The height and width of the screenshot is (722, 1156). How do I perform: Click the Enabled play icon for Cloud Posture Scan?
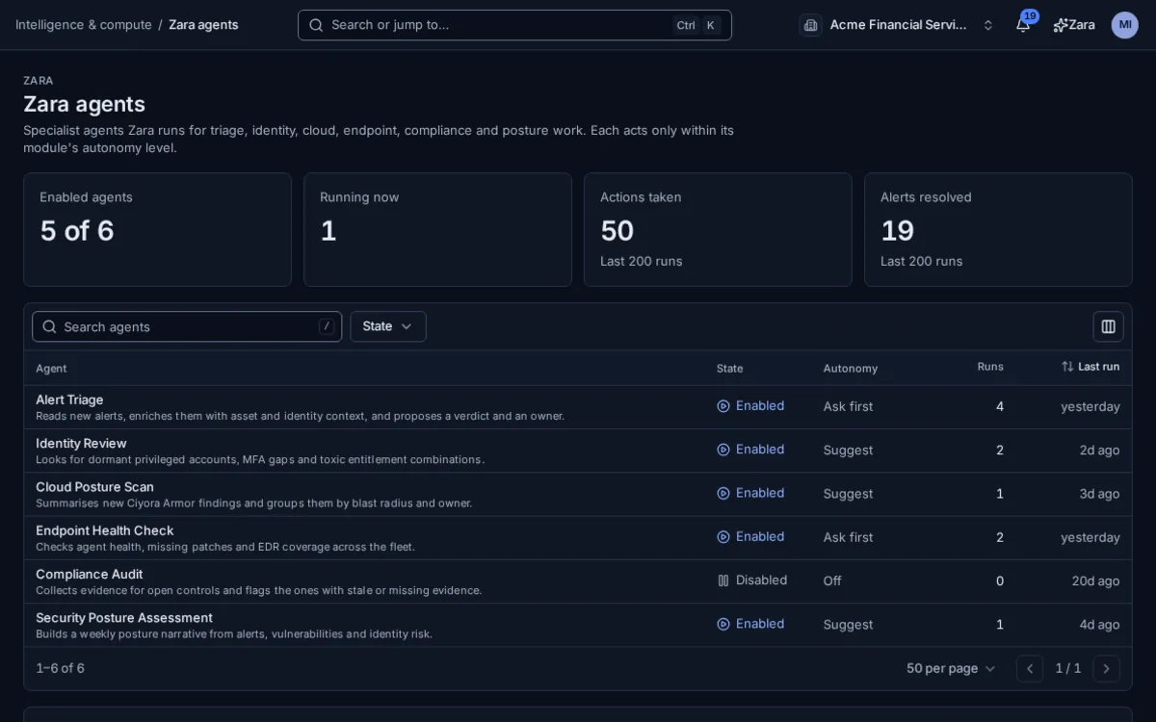click(x=723, y=493)
